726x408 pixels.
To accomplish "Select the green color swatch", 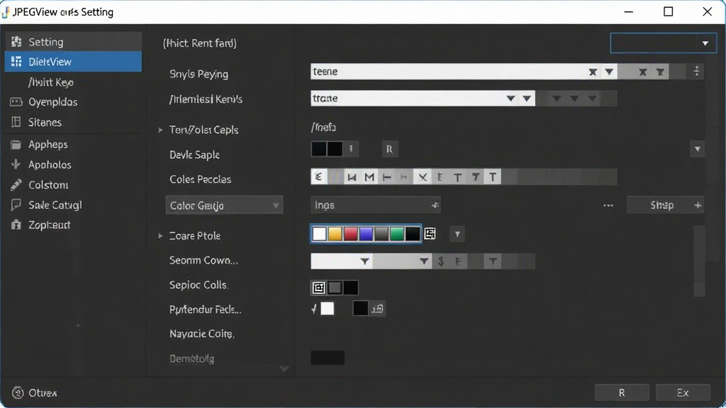I will [x=397, y=234].
